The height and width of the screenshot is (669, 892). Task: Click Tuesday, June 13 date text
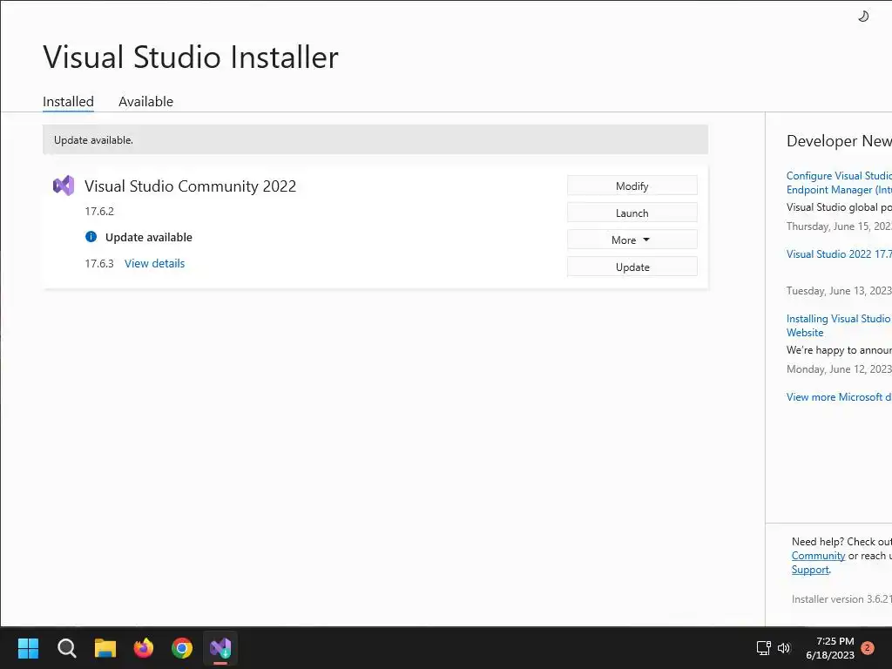[839, 291]
